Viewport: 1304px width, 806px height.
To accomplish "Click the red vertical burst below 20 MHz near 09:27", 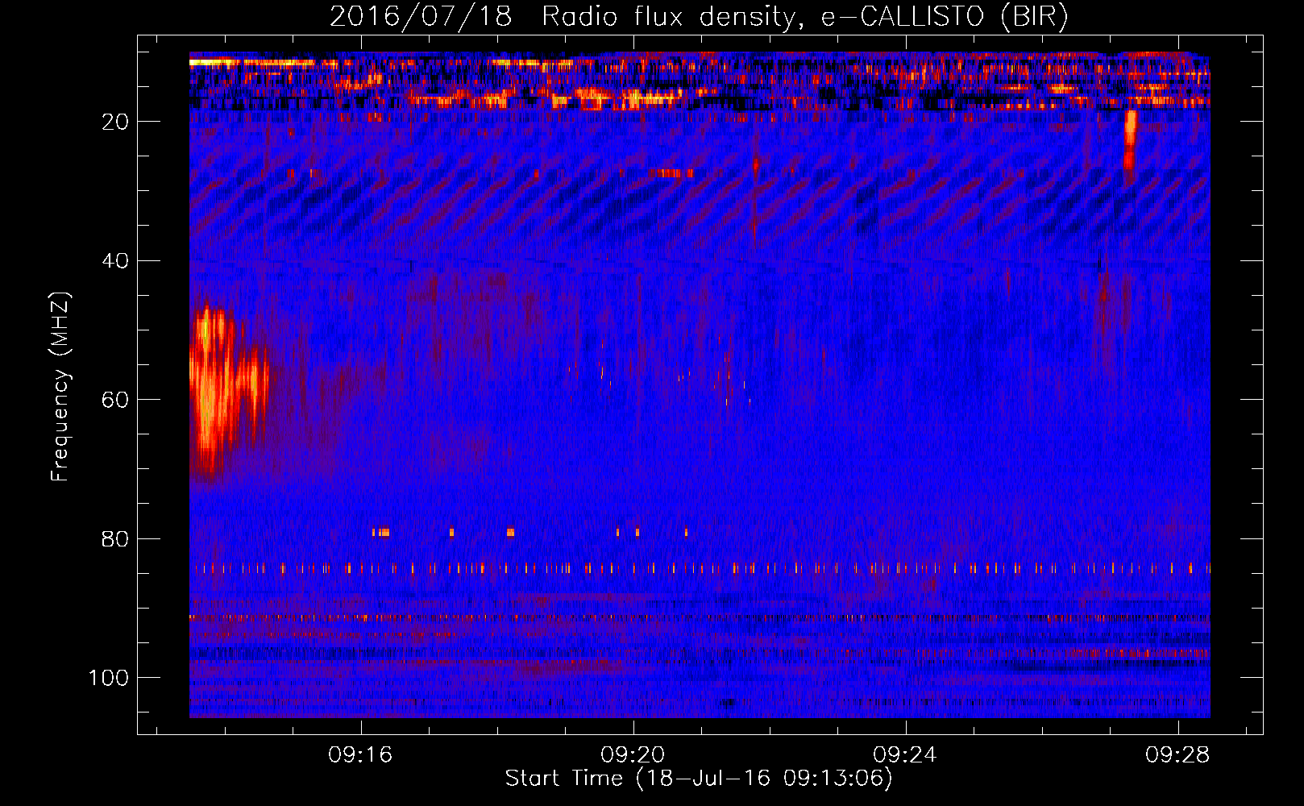I will pyautogui.click(x=1130, y=147).
